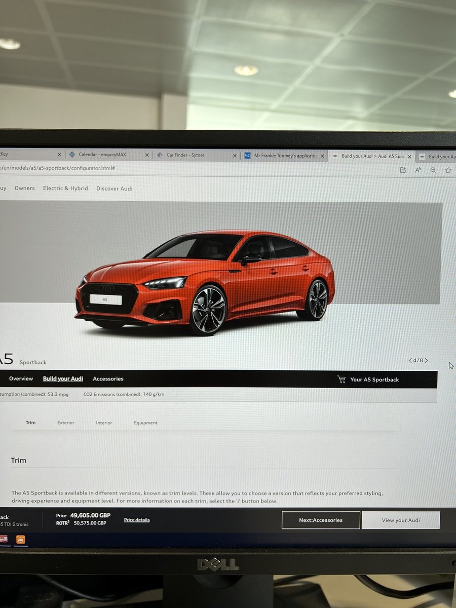Close the Car Finder - Sytner tab
Screen dimensions: 456x608
(235, 156)
